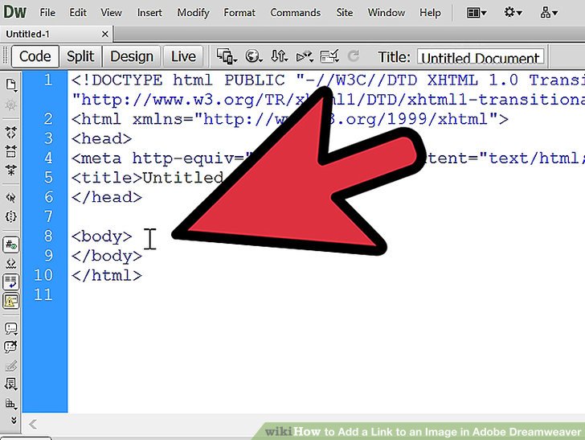Open the workspace layout dropdown
This screenshot has height=440, width=585.
[477, 13]
